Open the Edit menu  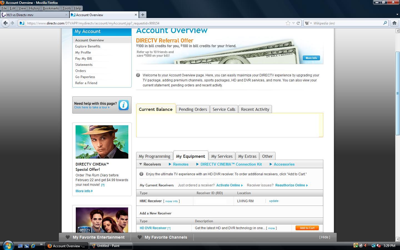pos(13,8)
